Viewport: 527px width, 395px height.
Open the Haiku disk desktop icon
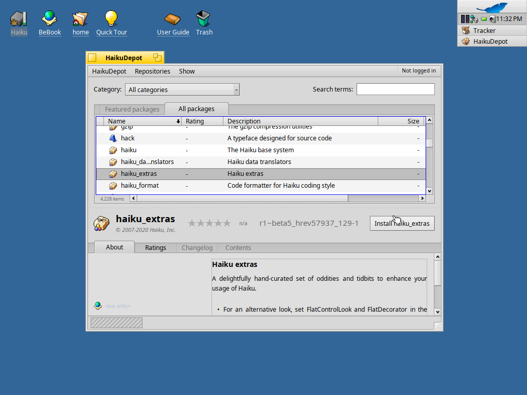[x=19, y=19]
